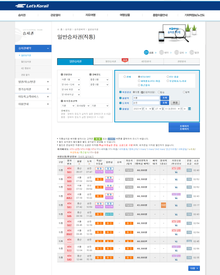220x275 pixels.
Task: Click KTX-산천 badge on train 501 row
Action: [176, 168]
